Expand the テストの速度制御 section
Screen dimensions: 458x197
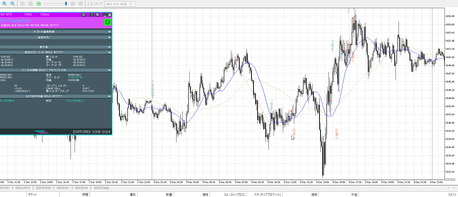pyautogui.click(x=109, y=32)
